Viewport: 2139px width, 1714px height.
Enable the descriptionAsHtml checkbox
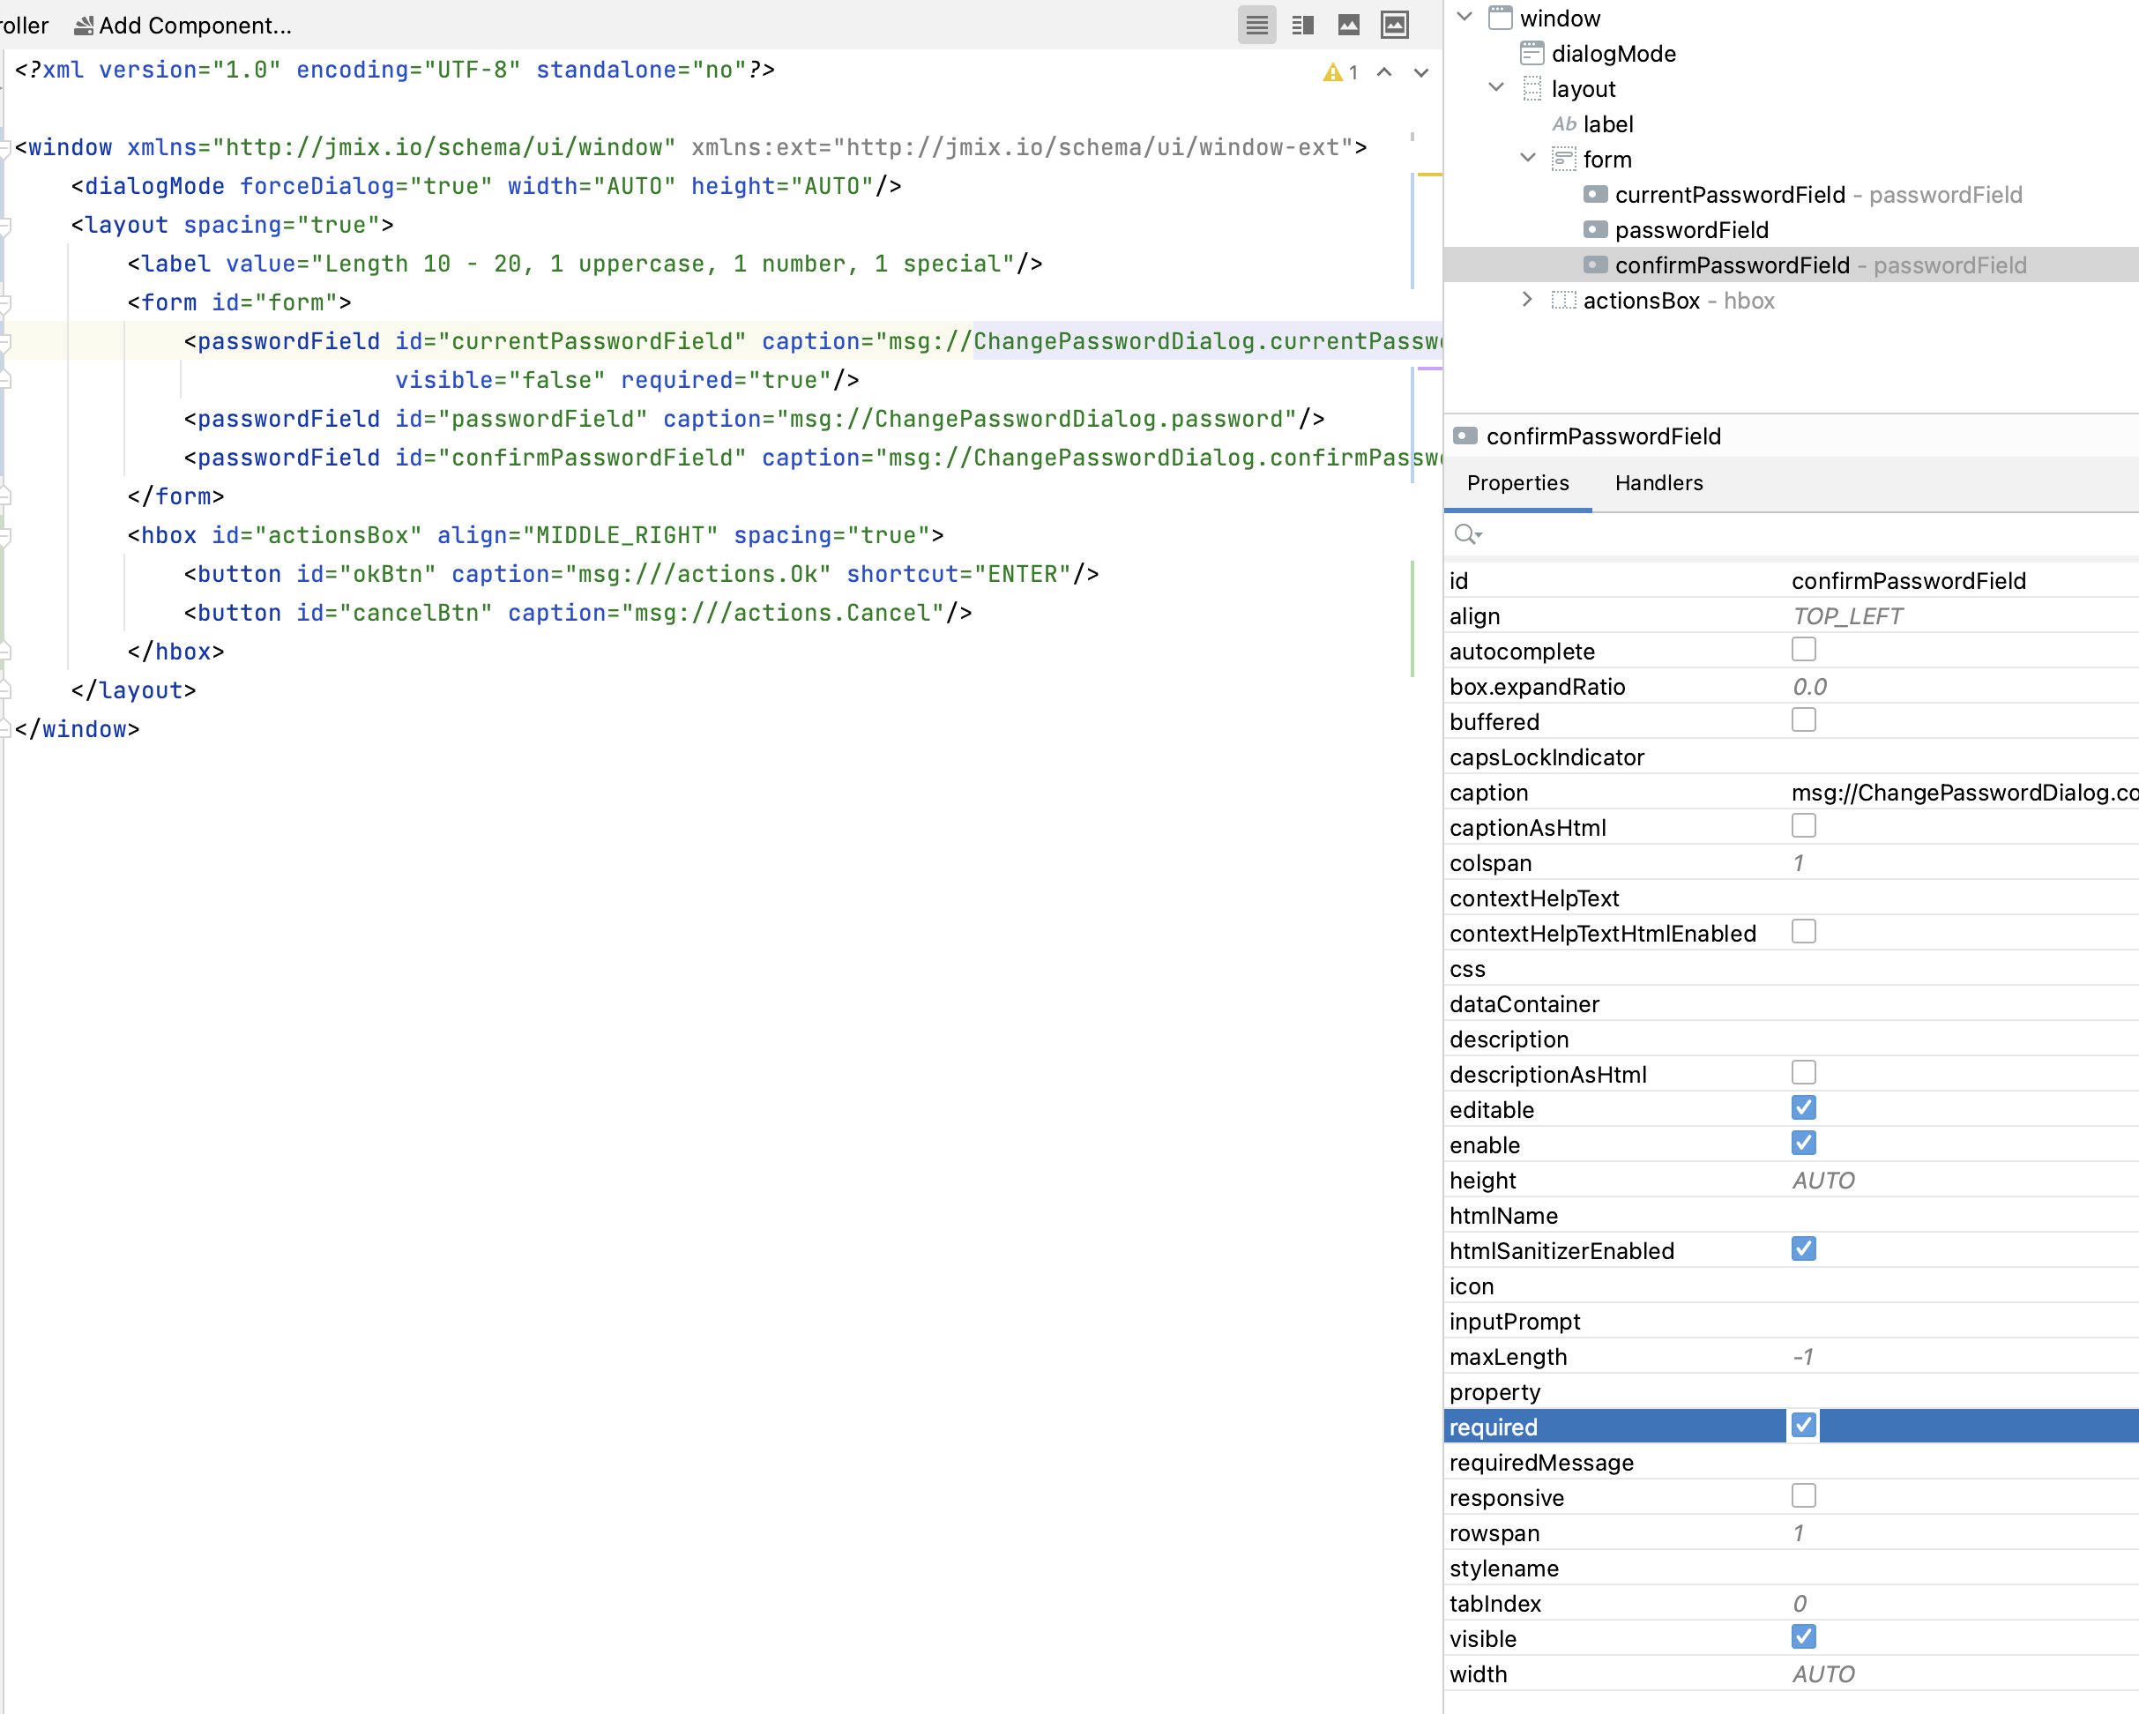pos(1804,1073)
